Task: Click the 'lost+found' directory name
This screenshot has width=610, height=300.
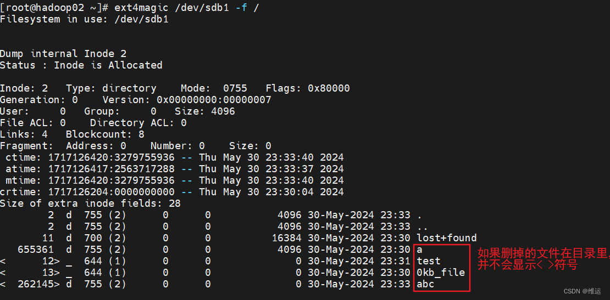Action: pos(447,237)
